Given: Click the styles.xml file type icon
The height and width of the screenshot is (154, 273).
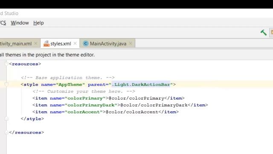Looking at the screenshot, I should (46, 44).
